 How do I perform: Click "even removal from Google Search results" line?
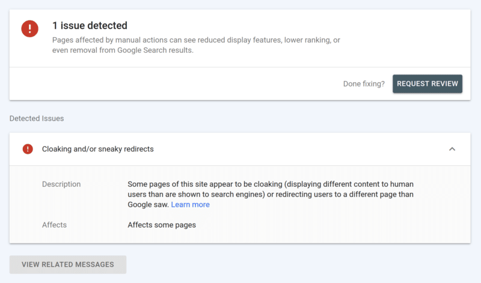coord(123,50)
